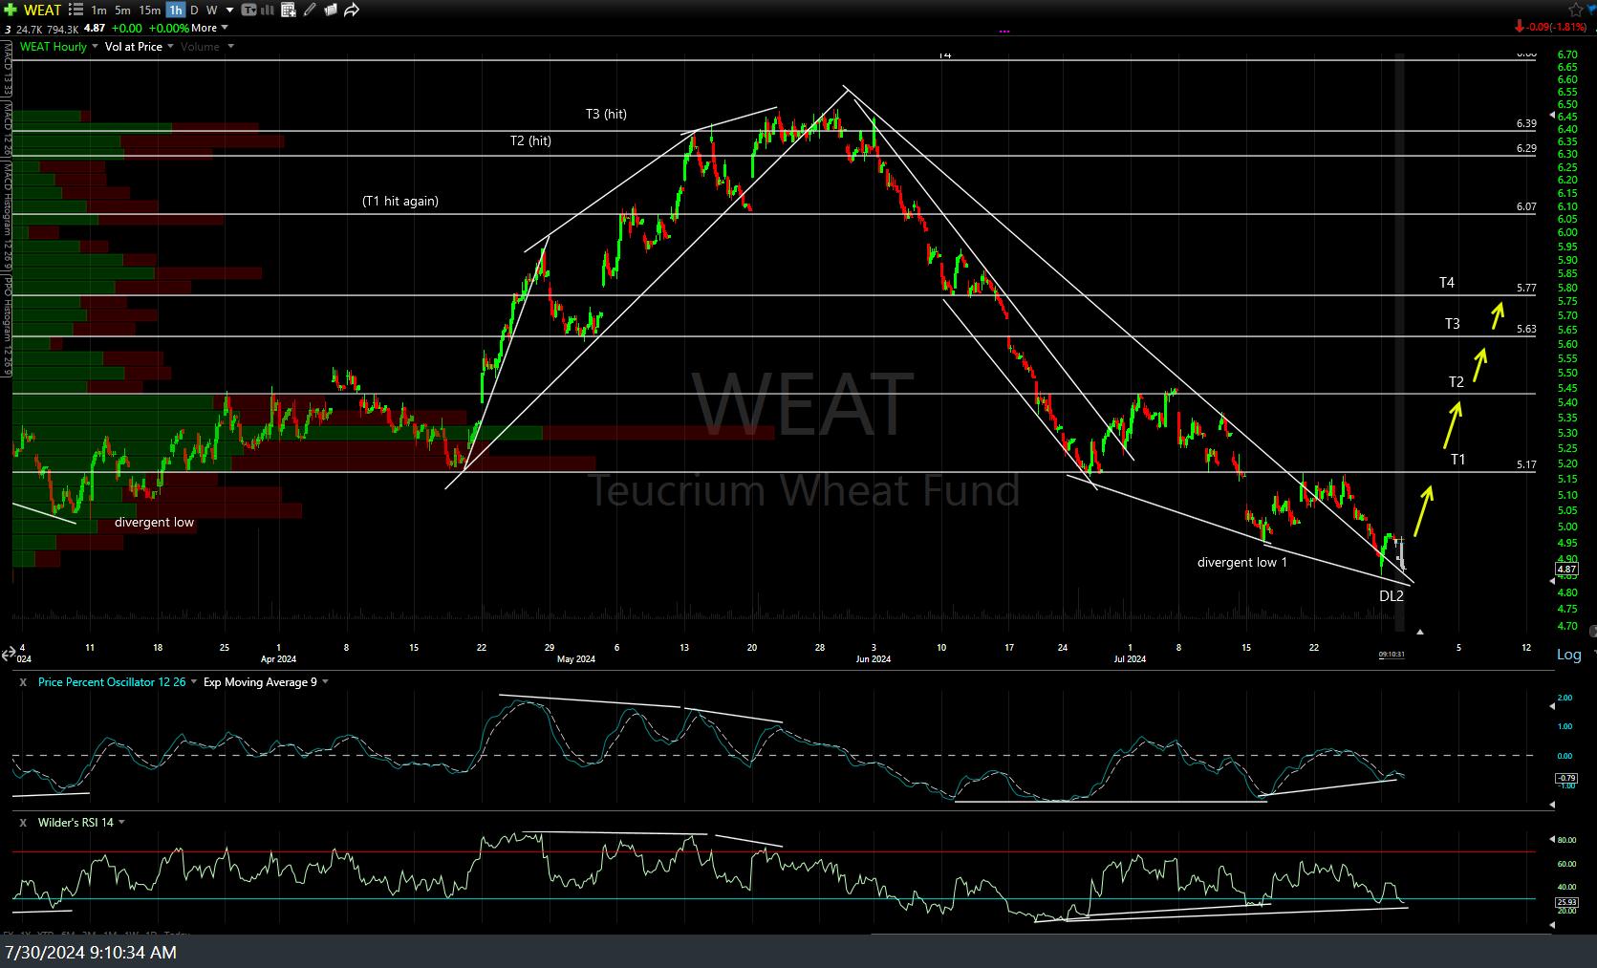1597x968 pixels.
Task: Open the watchlist list icon beside WEAT
Action: pyautogui.click(x=76, y=10)
